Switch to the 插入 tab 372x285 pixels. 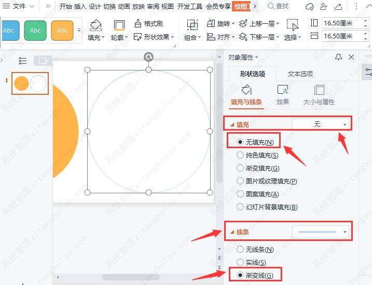[x=80, y=6]
